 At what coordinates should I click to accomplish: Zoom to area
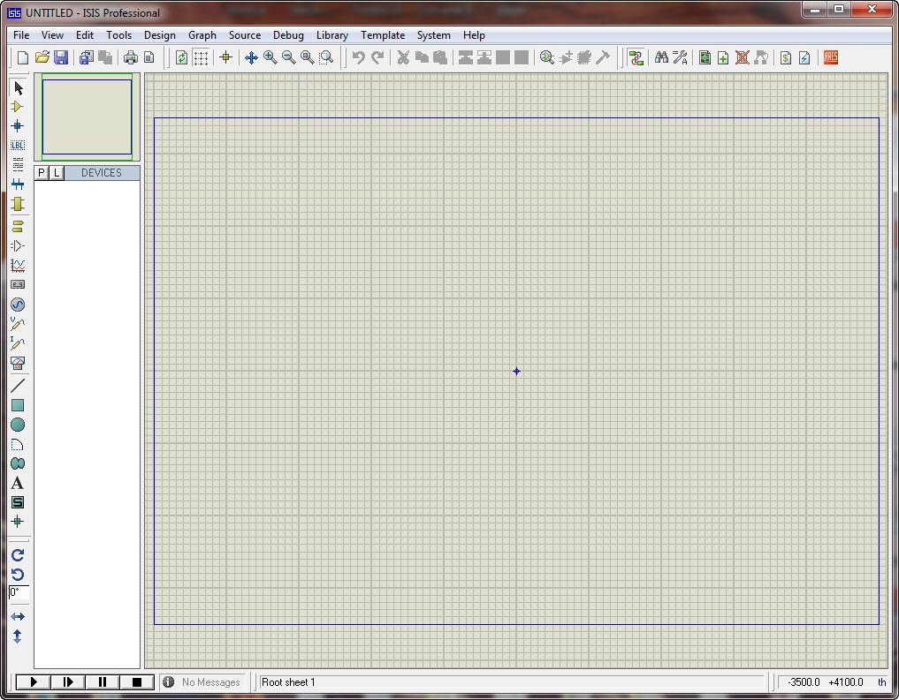327,57
